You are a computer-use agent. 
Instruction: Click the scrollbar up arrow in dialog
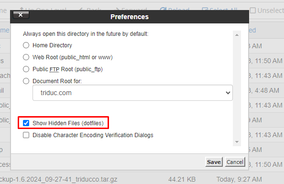pyautogui.click(x=237, y=35)
